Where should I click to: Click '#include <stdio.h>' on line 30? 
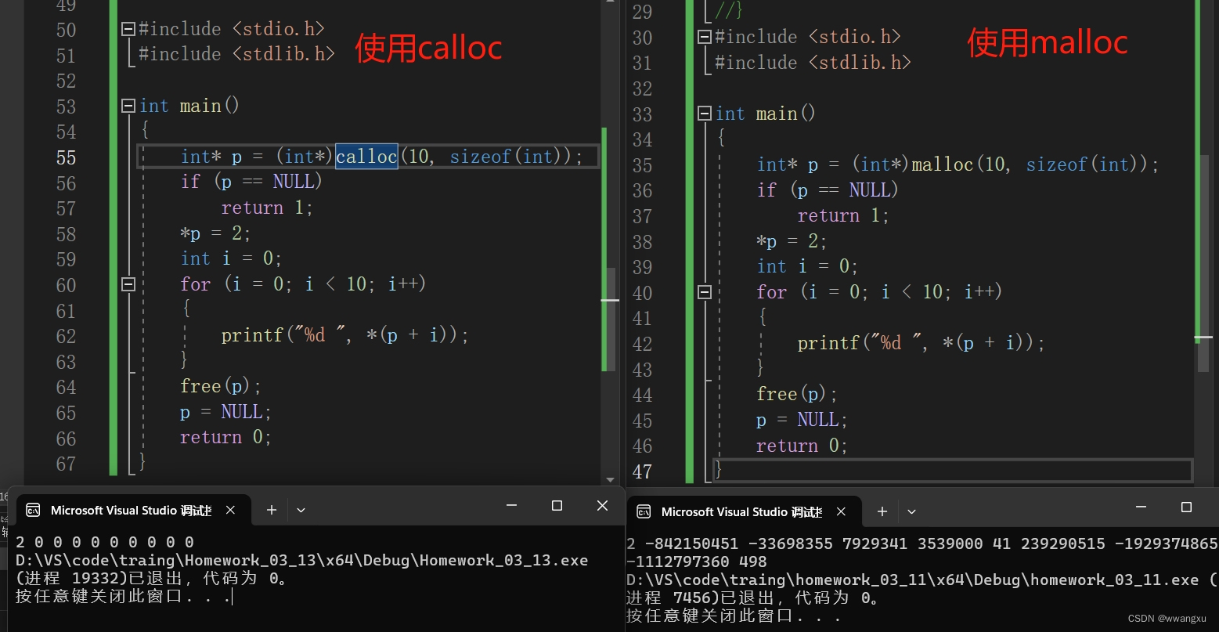click(x=808, y=37)
